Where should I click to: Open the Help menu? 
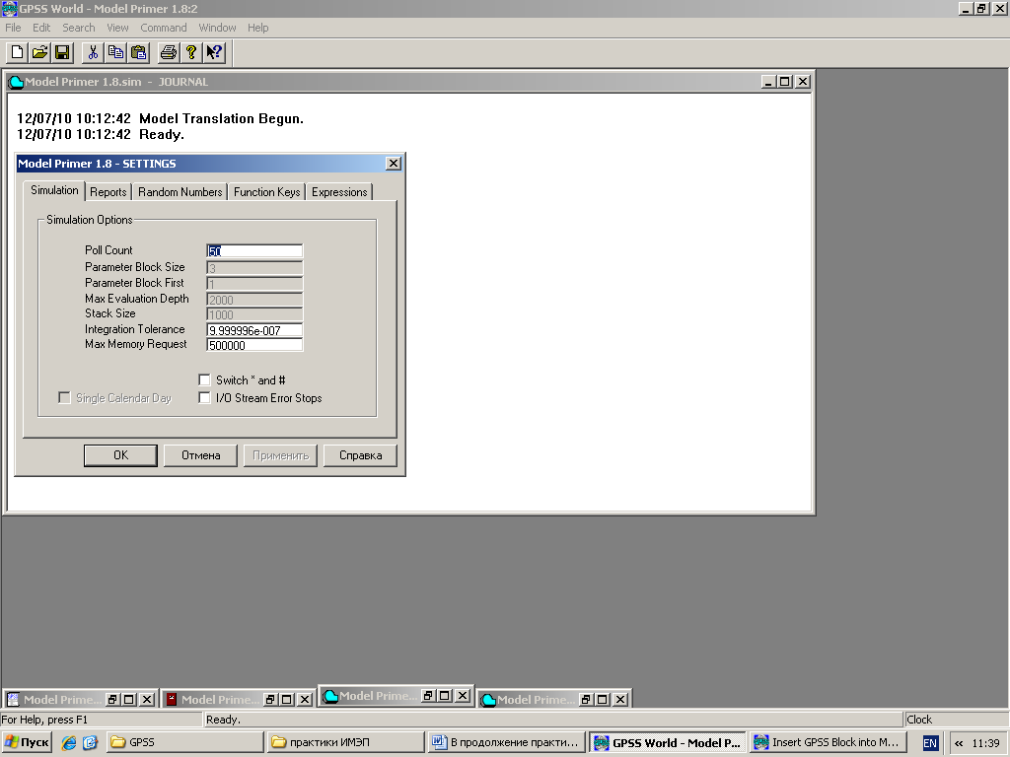[257, 28]
